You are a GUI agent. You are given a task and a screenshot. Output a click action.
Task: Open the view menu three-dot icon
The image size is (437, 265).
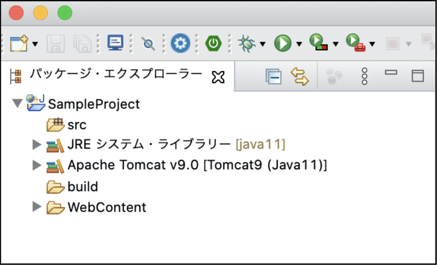364,77
